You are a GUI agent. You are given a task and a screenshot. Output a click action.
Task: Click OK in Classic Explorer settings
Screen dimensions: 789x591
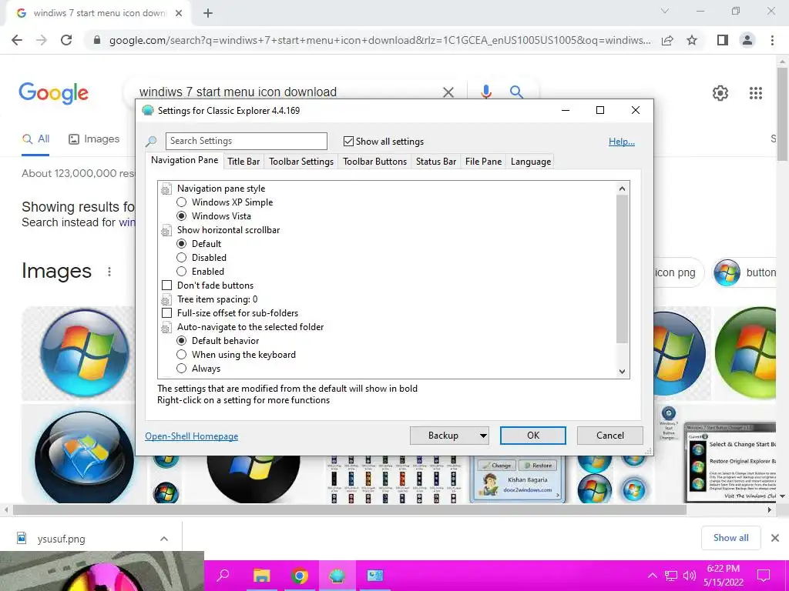click(533, 436)
